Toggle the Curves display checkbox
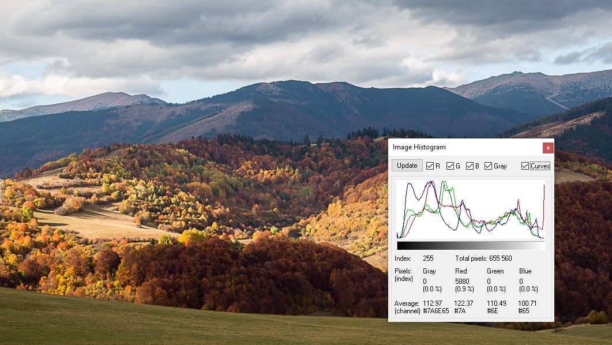612x345 pixels. point(525,166)
